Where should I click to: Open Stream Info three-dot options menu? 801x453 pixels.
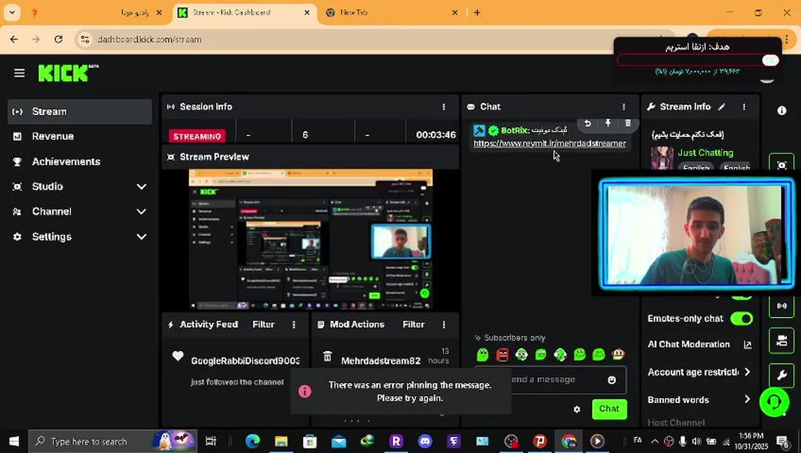click(744, 107)
